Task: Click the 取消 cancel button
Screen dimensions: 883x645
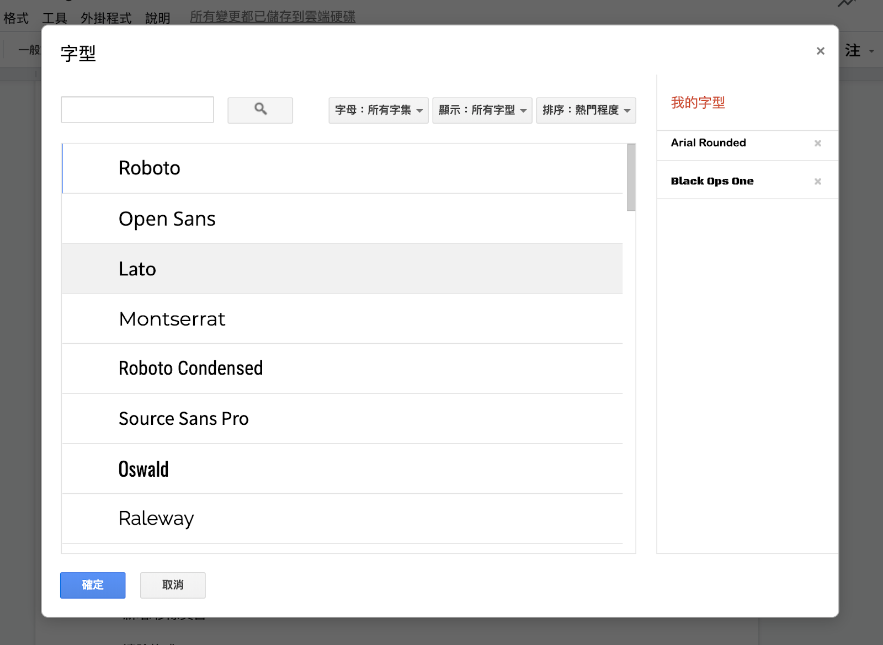Action: click(x=173, y=585)
